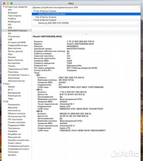Select Смарт-карты entry
This screenshot has height=161, width=143.
click(x=15, y=143)
